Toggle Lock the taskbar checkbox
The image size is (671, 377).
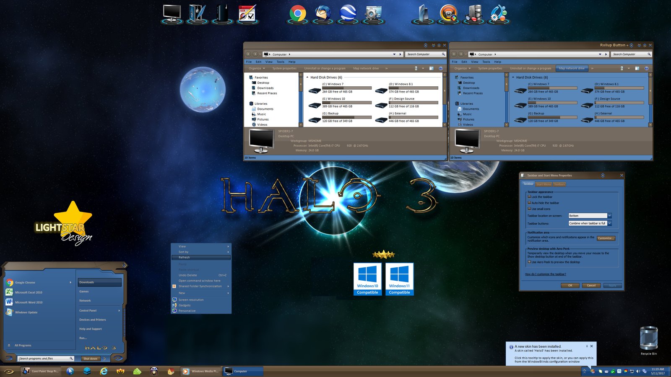[x=529, y=196]
